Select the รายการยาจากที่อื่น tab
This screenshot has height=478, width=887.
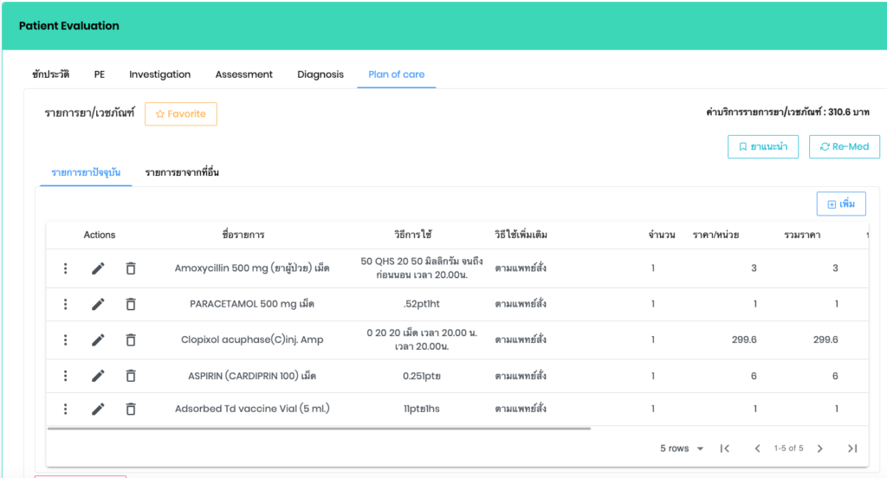pyautogui.click(x=182, y=173)
